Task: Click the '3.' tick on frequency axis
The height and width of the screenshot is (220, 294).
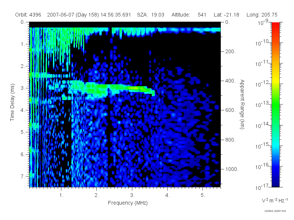Action: [132, 195]
